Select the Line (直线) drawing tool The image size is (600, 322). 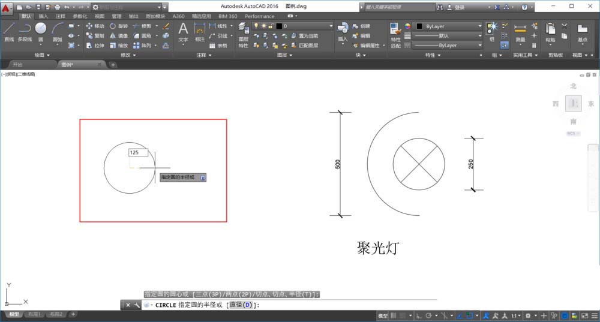click(x=8, y=31)
